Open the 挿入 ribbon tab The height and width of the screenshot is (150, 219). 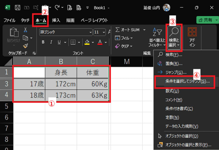[x=56, y=20]
